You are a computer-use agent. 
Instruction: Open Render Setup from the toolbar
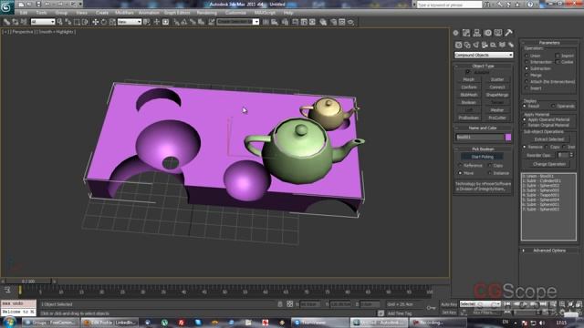click(x=333, y=22)
